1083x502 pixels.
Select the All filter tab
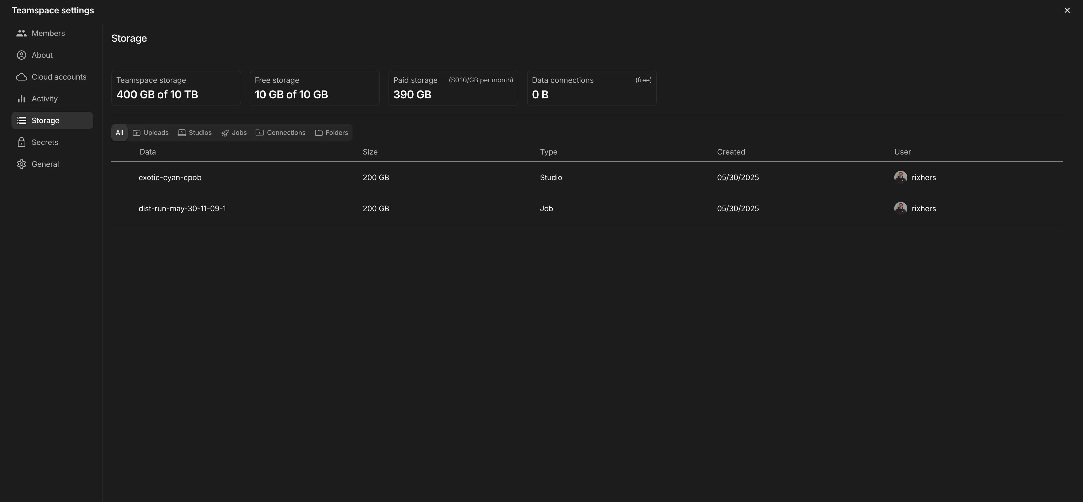pyautogui.click(x=119, y=133)
